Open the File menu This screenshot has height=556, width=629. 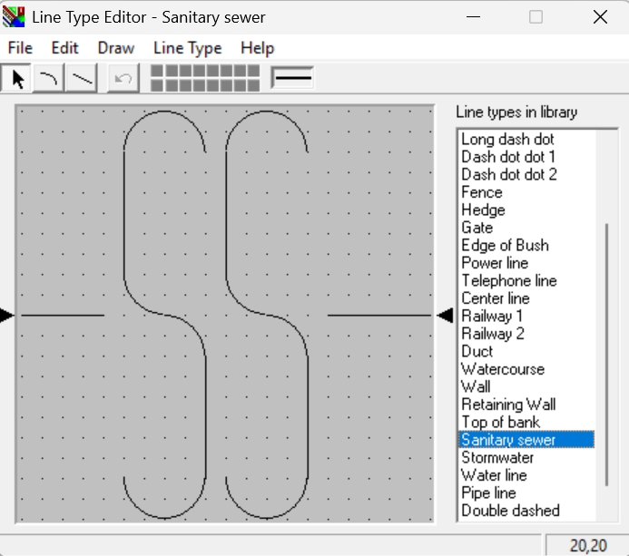[20, 48]
